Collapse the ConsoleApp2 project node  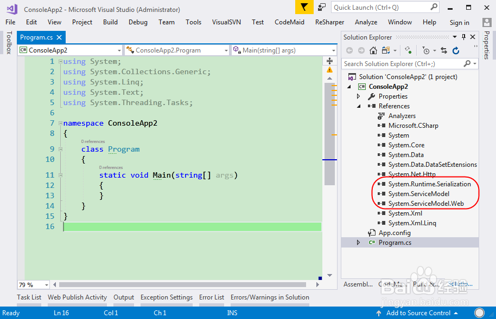click(x=349, y=87)
